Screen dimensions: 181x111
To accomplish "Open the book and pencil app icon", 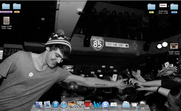I will click(114, 105).
